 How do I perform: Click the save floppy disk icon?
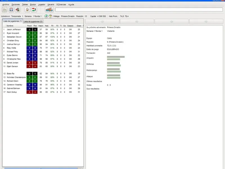point(11,10)
